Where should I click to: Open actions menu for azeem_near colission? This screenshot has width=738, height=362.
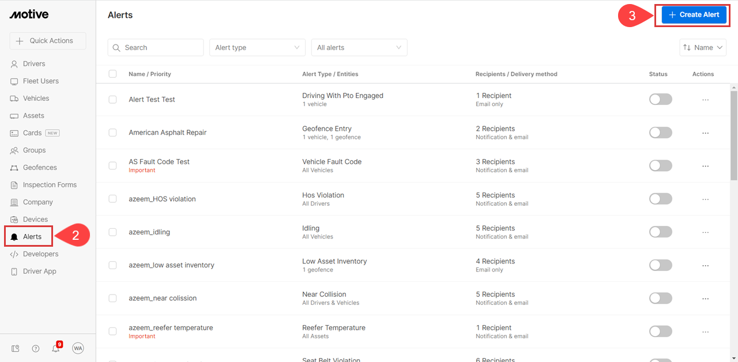click(x=705, y=299)
